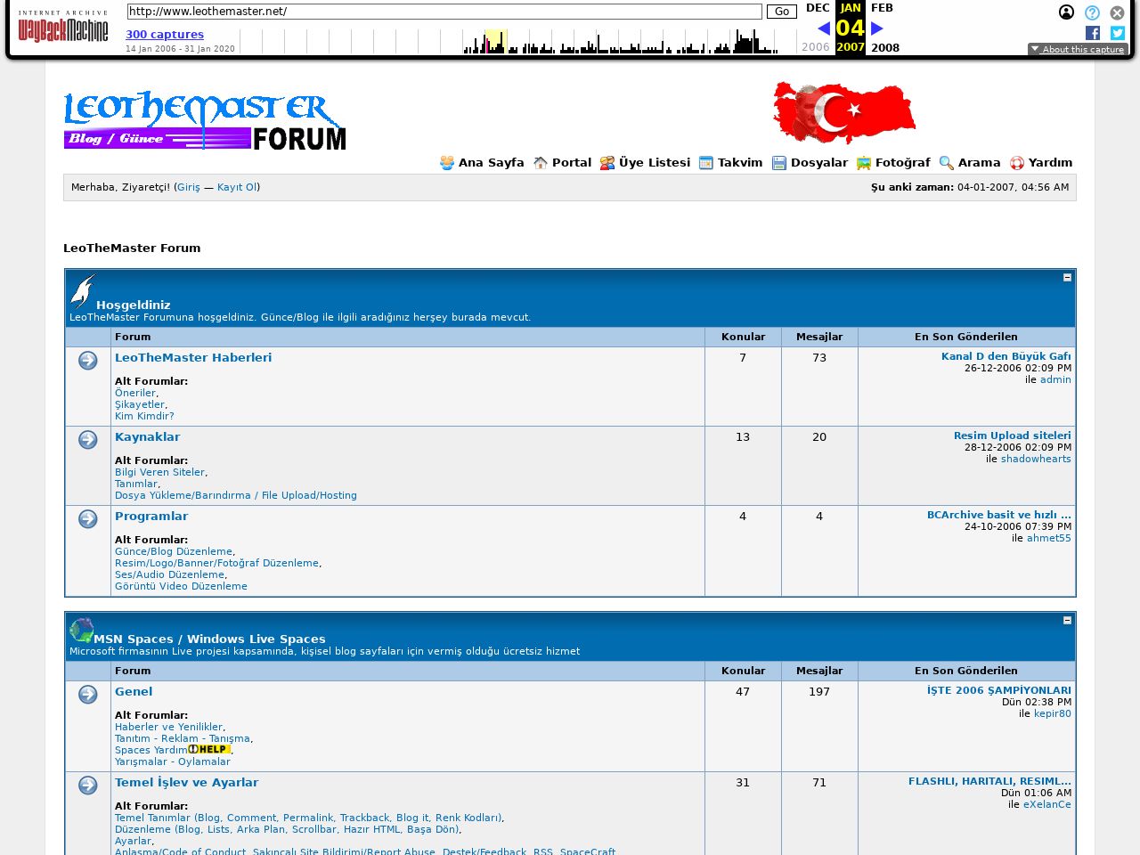Collapse the MSN Spaces category section
The height and width of the screenshot is (855, 1140).
1067,621
